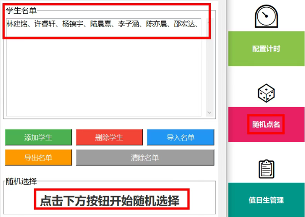Click the name 邵宏达 in the student list
Viewport: 305px width, 217px height.
click(184, 24)
